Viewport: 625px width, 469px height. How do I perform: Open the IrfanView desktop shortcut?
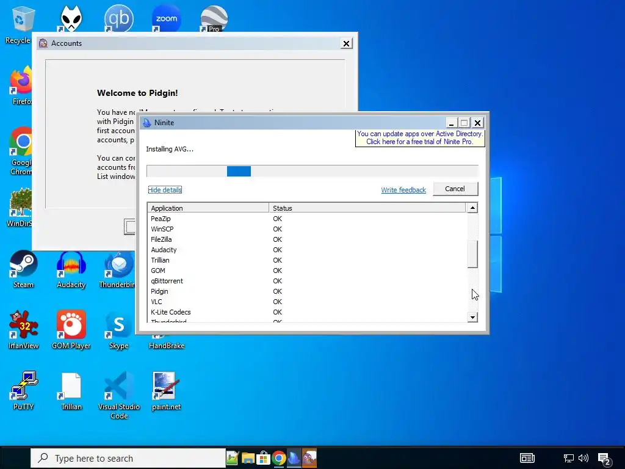pos(23,330)
